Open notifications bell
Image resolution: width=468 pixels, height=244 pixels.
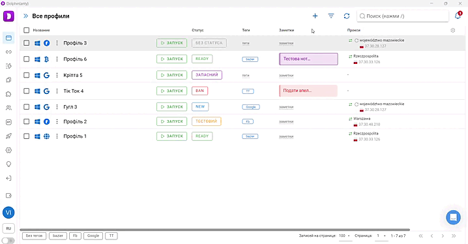[458, 16]
